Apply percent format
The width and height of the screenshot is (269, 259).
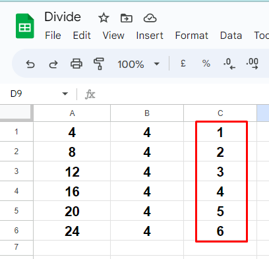click(x=206, y=64)
